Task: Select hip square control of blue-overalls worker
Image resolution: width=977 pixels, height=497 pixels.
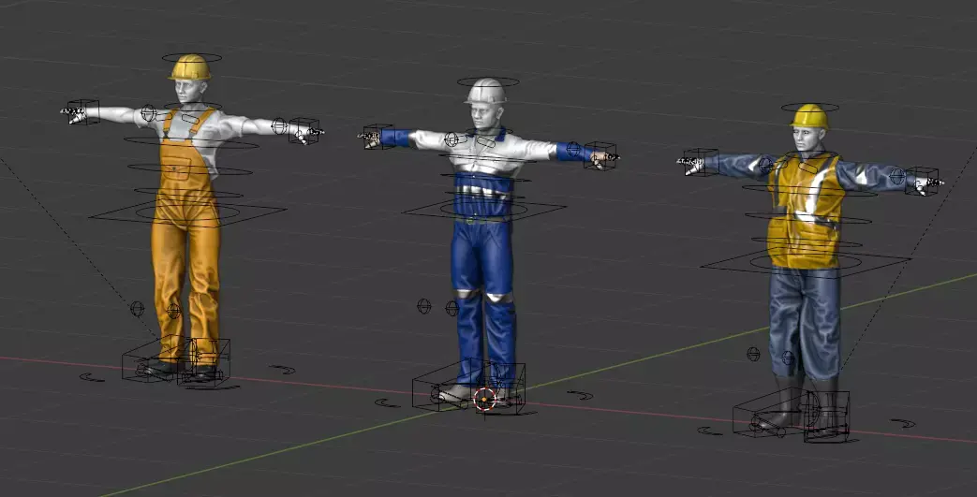Action: click(484, 209)
